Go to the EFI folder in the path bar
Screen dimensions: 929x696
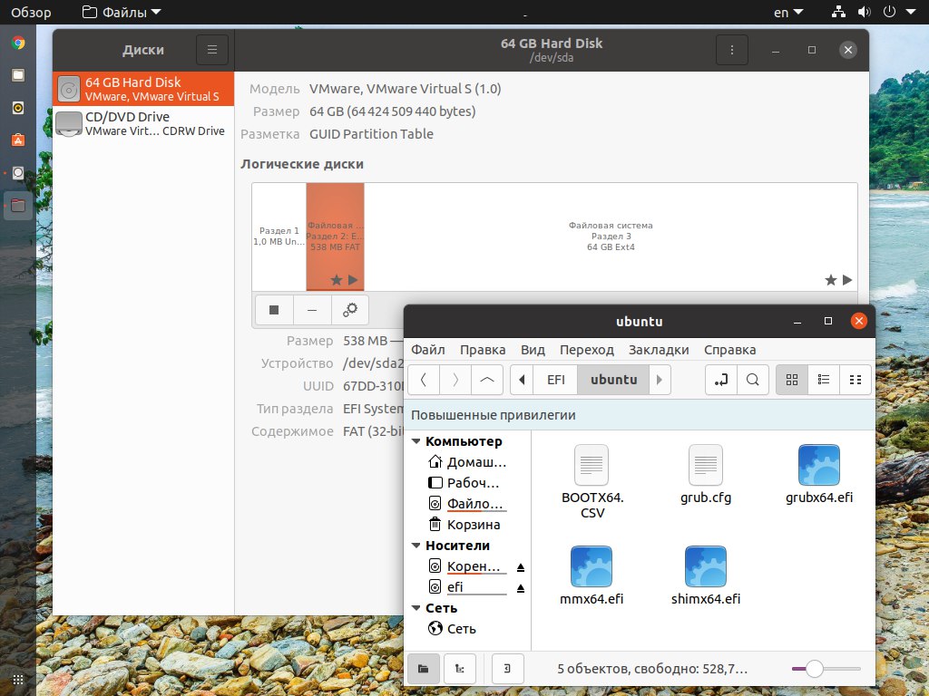click(x=556, y=380)
